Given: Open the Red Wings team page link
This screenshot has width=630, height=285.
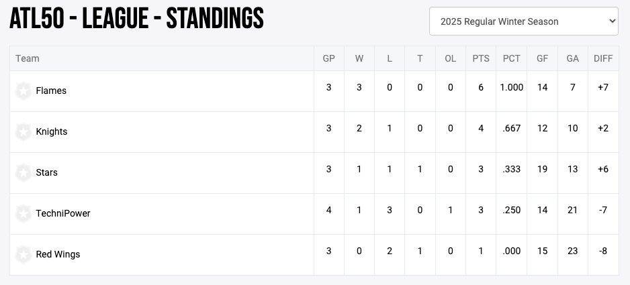Looking at the screenshot, I should (x=58, y=255).
